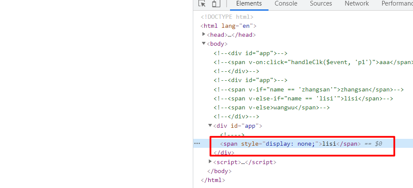Select the html lang="en" opening tag
The height and width of the screenshot is (188, 413).
(228, 26)
